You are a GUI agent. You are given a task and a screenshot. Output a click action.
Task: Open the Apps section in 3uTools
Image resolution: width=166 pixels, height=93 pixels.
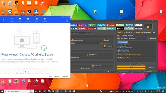pyautogui.click(x=12, y=20)
